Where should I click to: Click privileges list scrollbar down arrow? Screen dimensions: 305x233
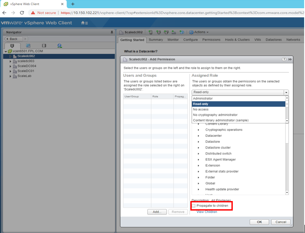pyautogui.click(x=287, y=192)
